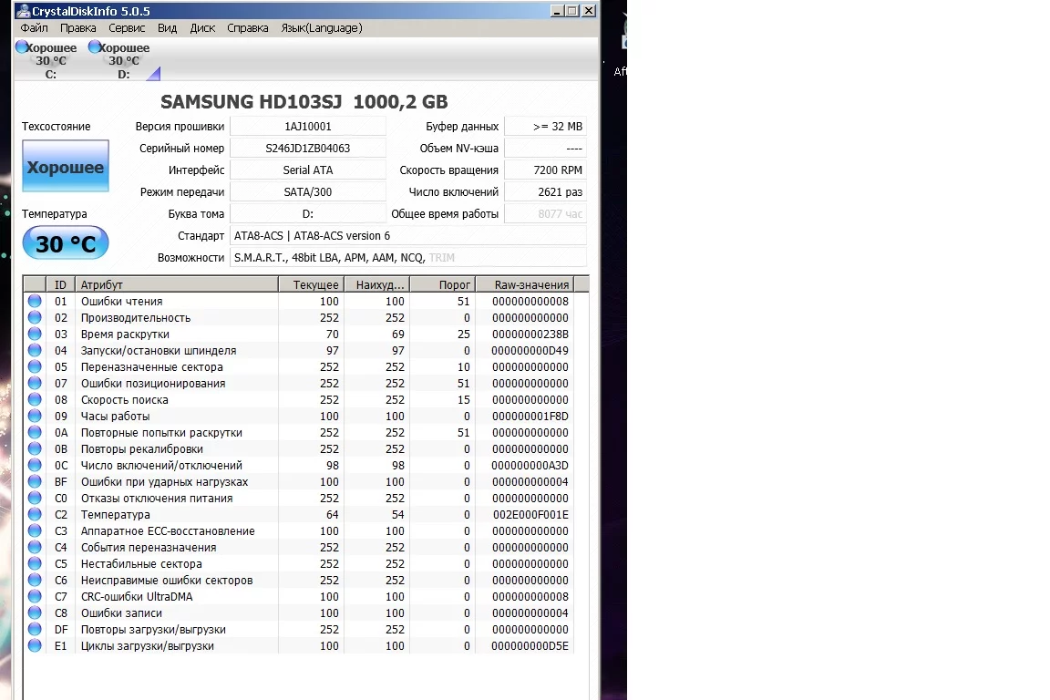This screenshot has height=700, width=1050.
Task: Click raw value 002E000F001E
Action: click(530, 514)
